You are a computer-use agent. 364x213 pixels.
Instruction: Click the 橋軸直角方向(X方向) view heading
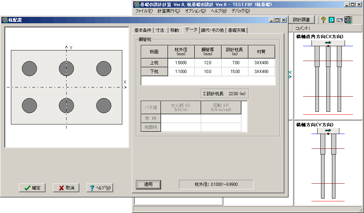tap(320, 36)
